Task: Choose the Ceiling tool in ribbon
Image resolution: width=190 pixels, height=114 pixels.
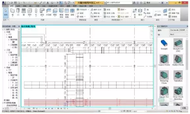Action: point(49,12)
